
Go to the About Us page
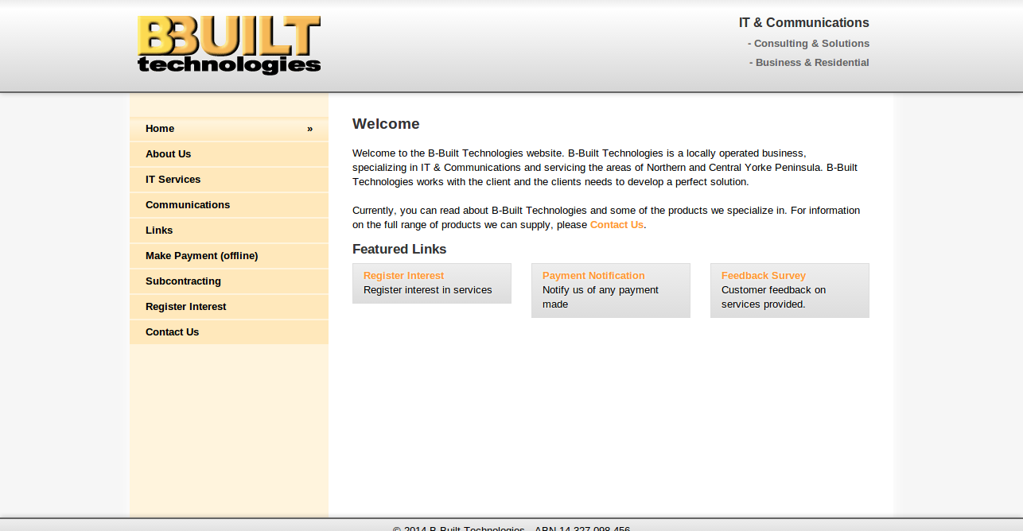point(229,154)
